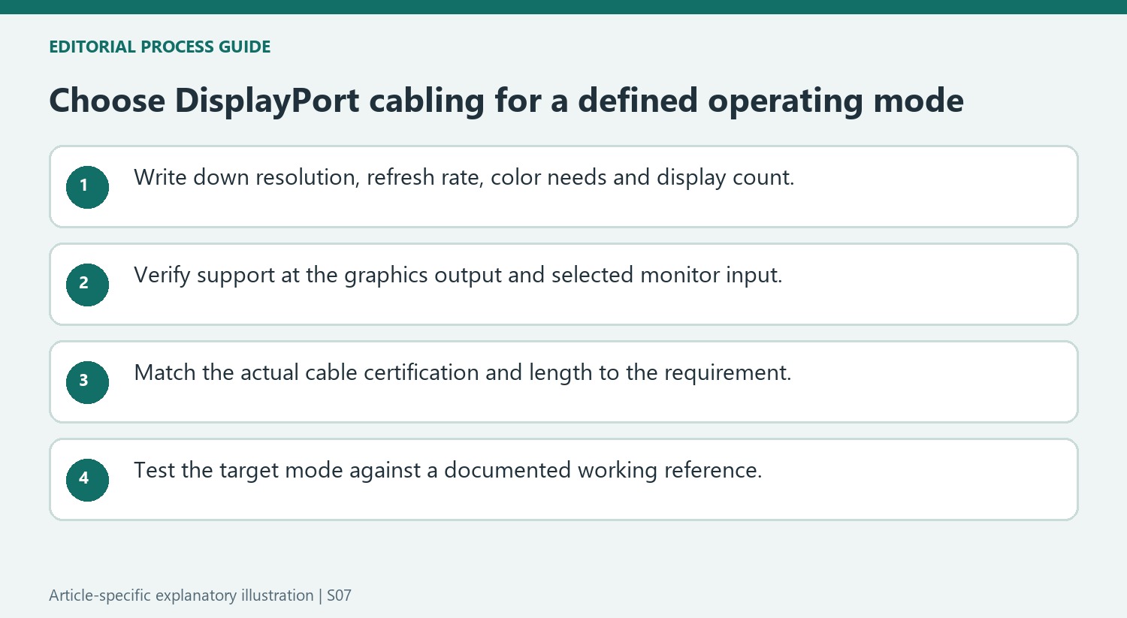
Task: Select the 'Test the target mode' text
Action: tap(239, 471)
